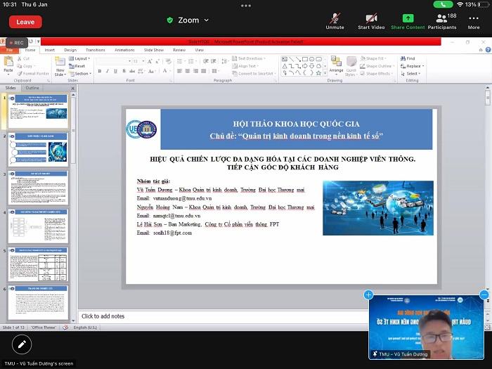Tap the annotation pencil icon

click(x=22, y=344)
